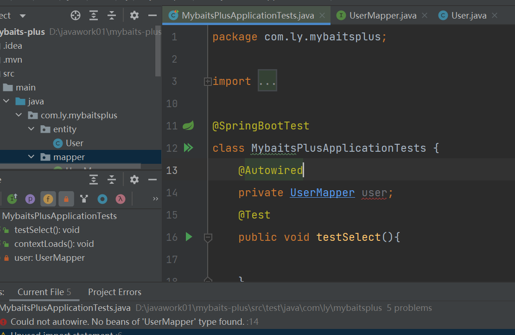Click the locate-opened-file crosshair icon in Project panel

75,16
